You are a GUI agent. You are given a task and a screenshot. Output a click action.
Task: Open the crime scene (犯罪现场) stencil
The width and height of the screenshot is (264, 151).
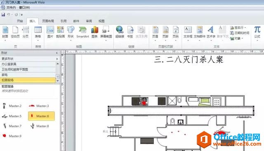[x=28, y=80]
